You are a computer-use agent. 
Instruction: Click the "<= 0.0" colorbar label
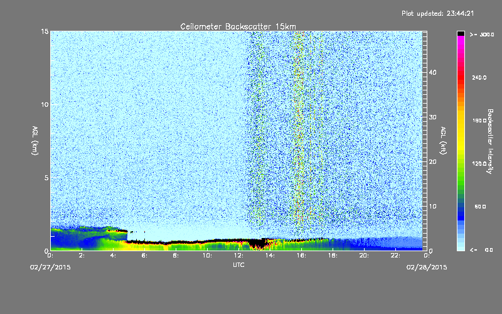(481, 250)
